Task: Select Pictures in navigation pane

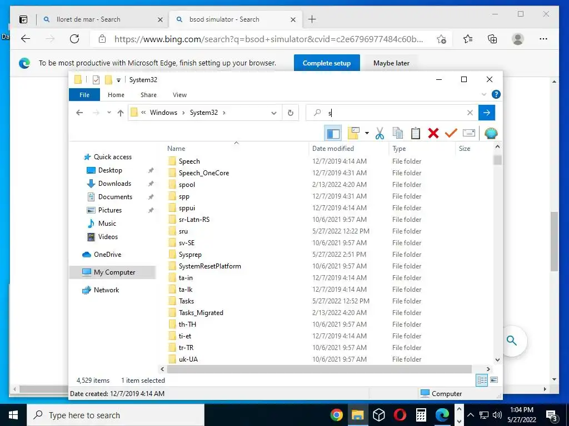Action: coord(109,210)
